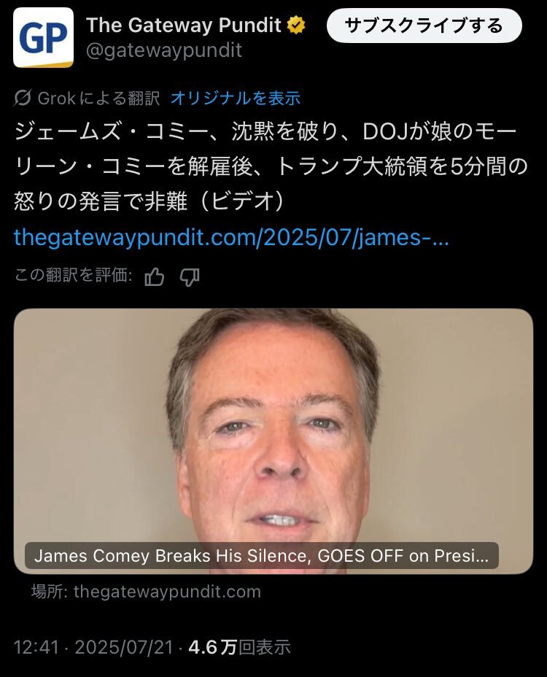Rate translation with thumbs down

(x=189, y=276)
